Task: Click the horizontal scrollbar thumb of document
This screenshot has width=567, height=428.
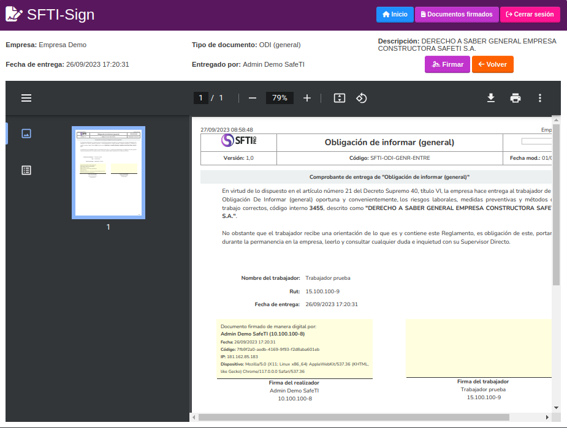Action: point(354,417)
